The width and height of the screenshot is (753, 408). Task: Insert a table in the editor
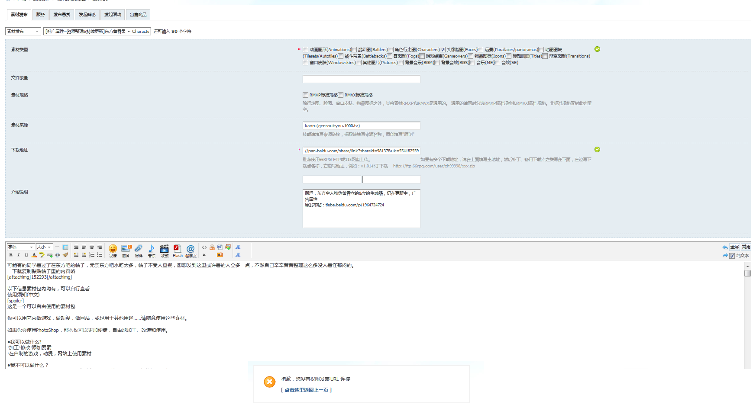pyautogui.click(x=65, y=247)
